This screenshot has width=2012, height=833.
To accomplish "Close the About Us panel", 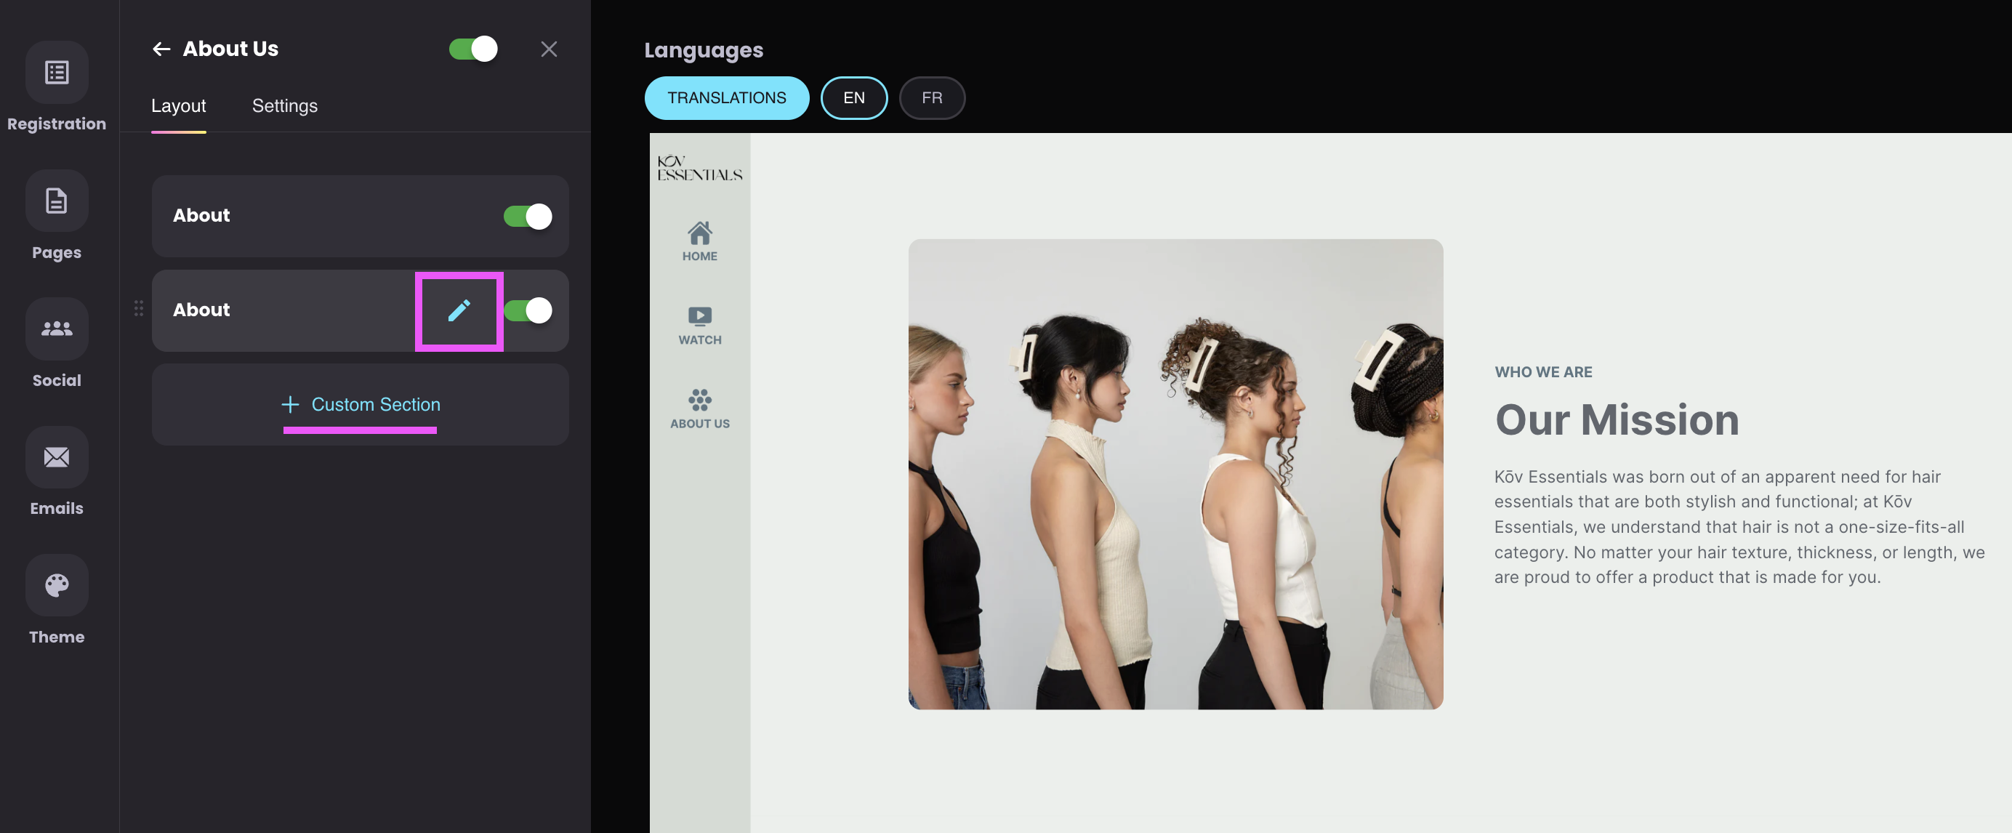I will (x=549, y=49).
